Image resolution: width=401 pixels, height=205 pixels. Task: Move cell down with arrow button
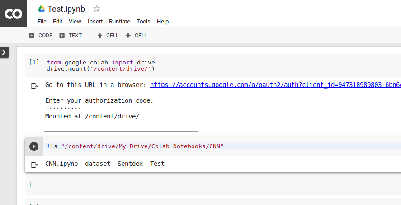136,36
